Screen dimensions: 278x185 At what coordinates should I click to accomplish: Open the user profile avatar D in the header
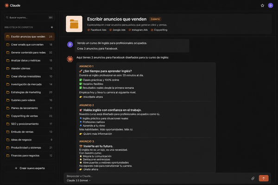pos(271,6)
